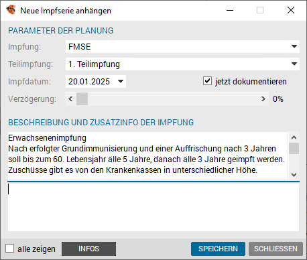Image resolution: width=307 pixels, height=260 pixels.
Task: Enable the 'alle zeigen' checkbox
Action: tap(9, 249)
